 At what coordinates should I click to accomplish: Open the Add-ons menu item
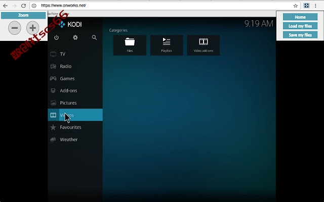[x=75, y=90]
